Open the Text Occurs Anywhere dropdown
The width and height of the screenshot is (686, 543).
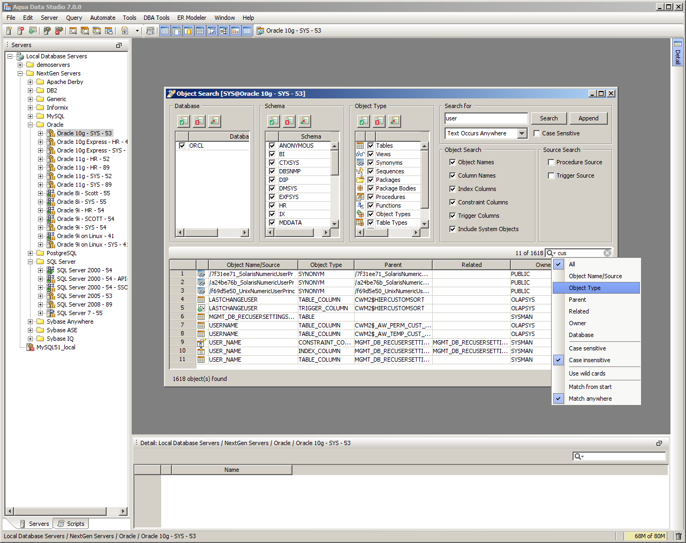click(x=523, y=134)
